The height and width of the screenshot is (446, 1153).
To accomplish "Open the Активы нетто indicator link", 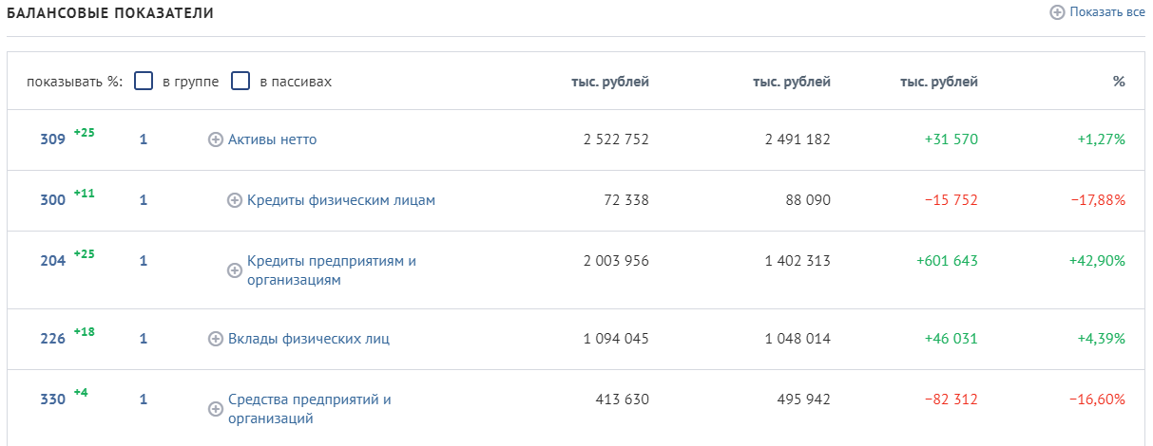I will pyautogui.click(x=273, y=139).
